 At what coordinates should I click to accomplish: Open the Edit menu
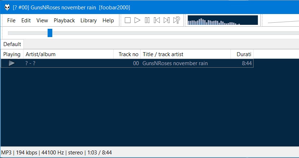pyautogui.click(x=26, y=21)
